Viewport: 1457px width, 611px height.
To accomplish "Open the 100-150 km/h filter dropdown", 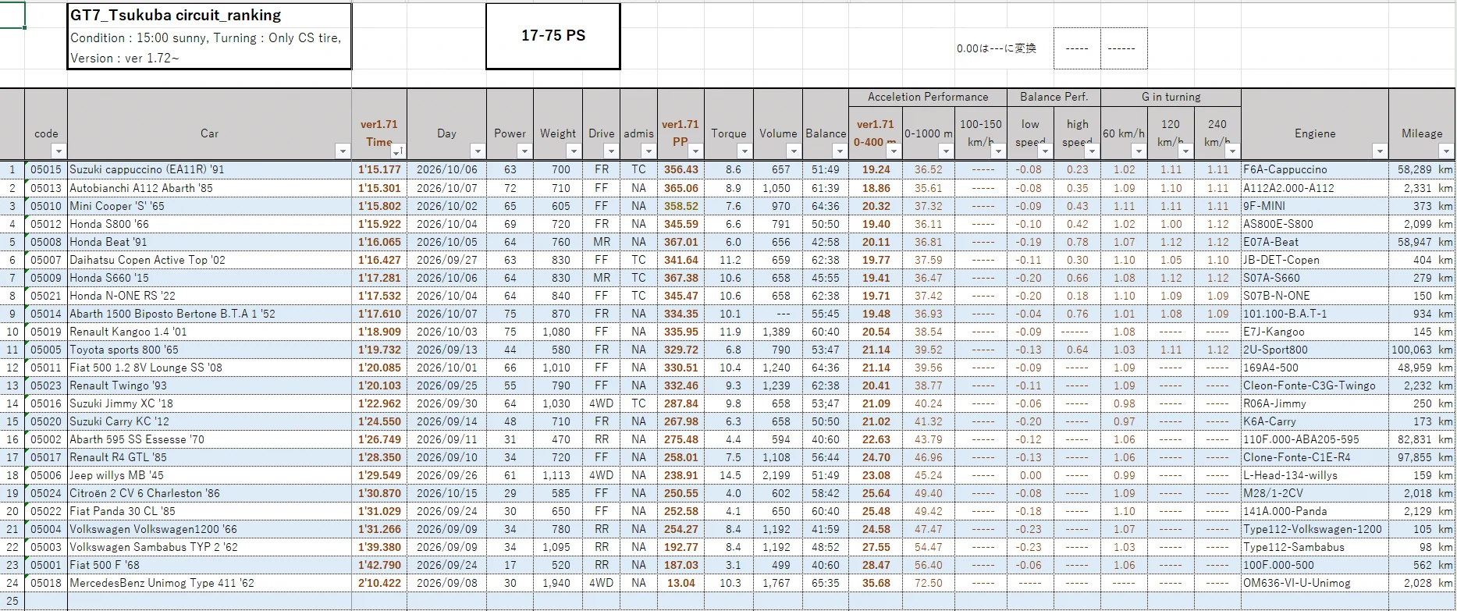I will [x=997, y=151].
